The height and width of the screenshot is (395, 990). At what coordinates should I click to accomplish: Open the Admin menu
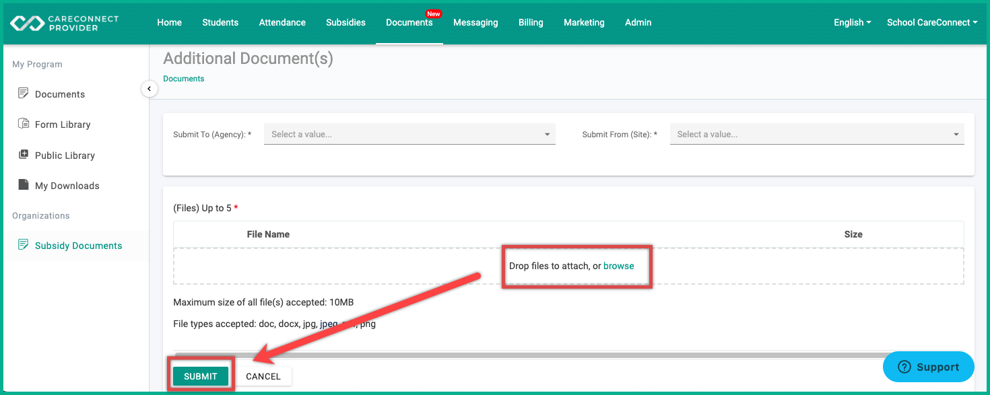click(x=638, y=22)
